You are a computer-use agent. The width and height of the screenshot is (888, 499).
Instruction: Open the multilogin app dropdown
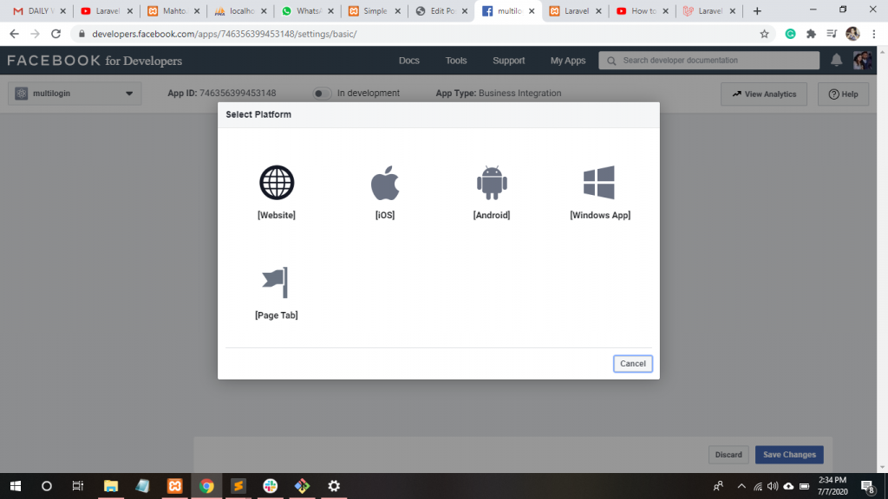pos(75,94)
